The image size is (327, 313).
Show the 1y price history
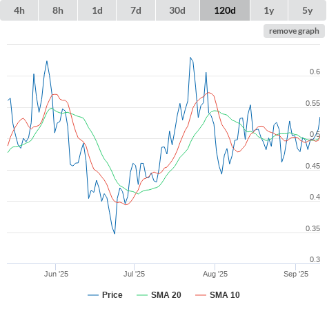269,10
